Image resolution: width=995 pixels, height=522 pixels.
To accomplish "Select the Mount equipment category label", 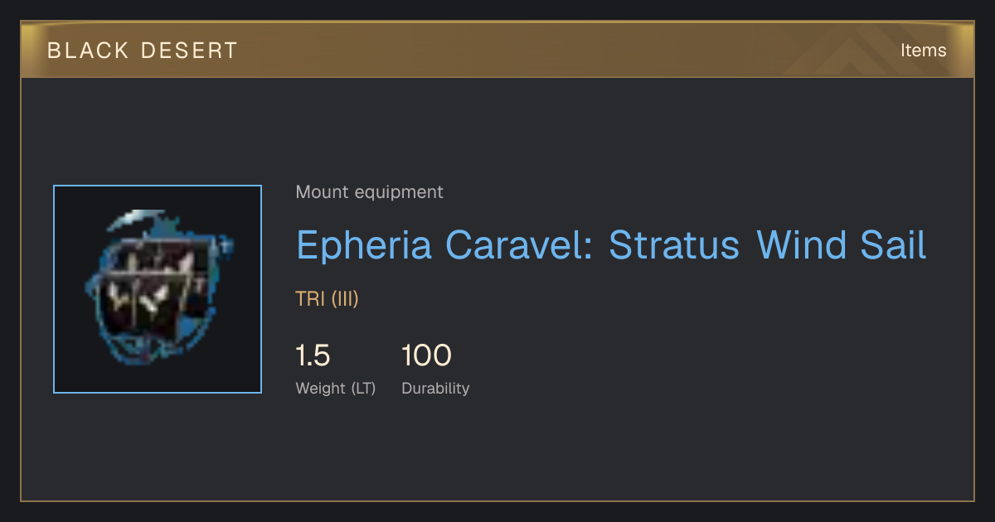I will [x=369, y=192].
